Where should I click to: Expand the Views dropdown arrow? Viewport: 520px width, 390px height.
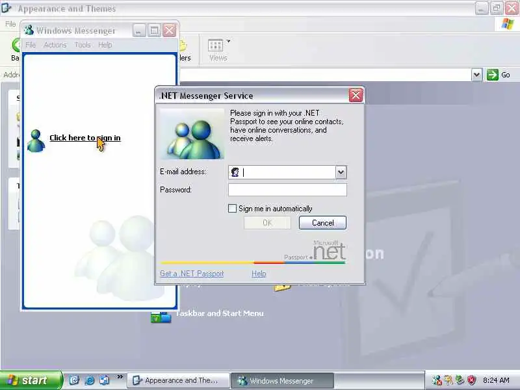(228, 41)
